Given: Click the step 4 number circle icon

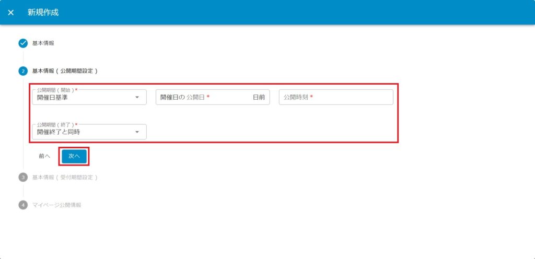Looking at the screenshot, I should point(23,205).
